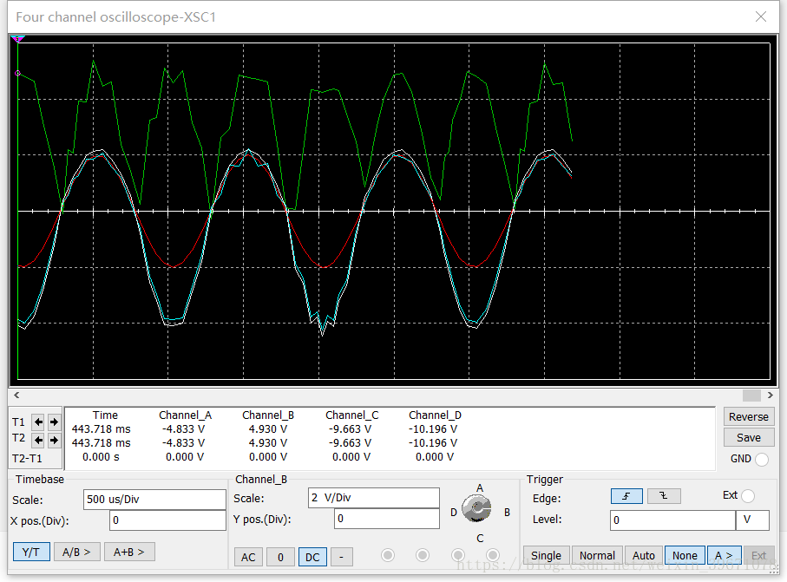Toggle the GND radio button
The width and height of the screenshot is (787, 582).
click(x=761, y=459)
